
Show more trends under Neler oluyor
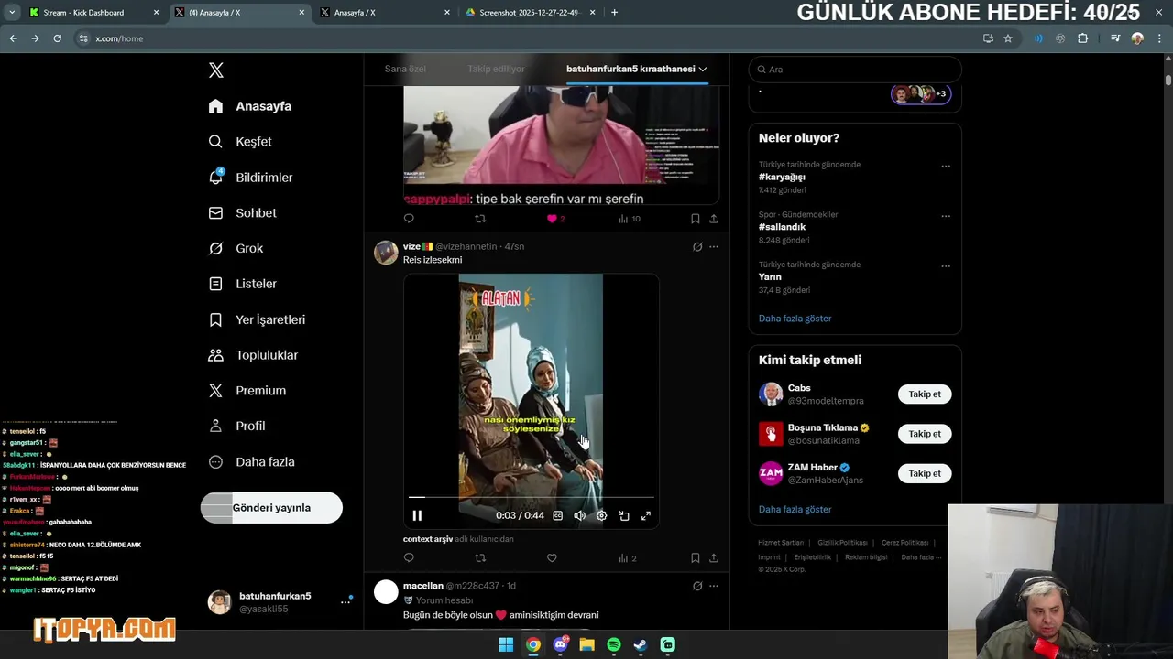(795, 319)
